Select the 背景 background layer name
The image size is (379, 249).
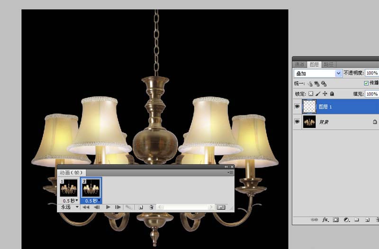(x=324, y=122)
